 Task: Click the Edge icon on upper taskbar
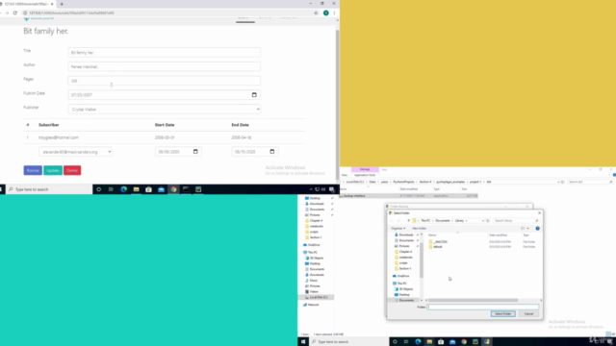click(124, 189)
